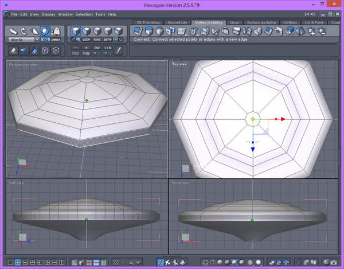
Task: Click the INV invert selection button
Action: click(97, 47)
